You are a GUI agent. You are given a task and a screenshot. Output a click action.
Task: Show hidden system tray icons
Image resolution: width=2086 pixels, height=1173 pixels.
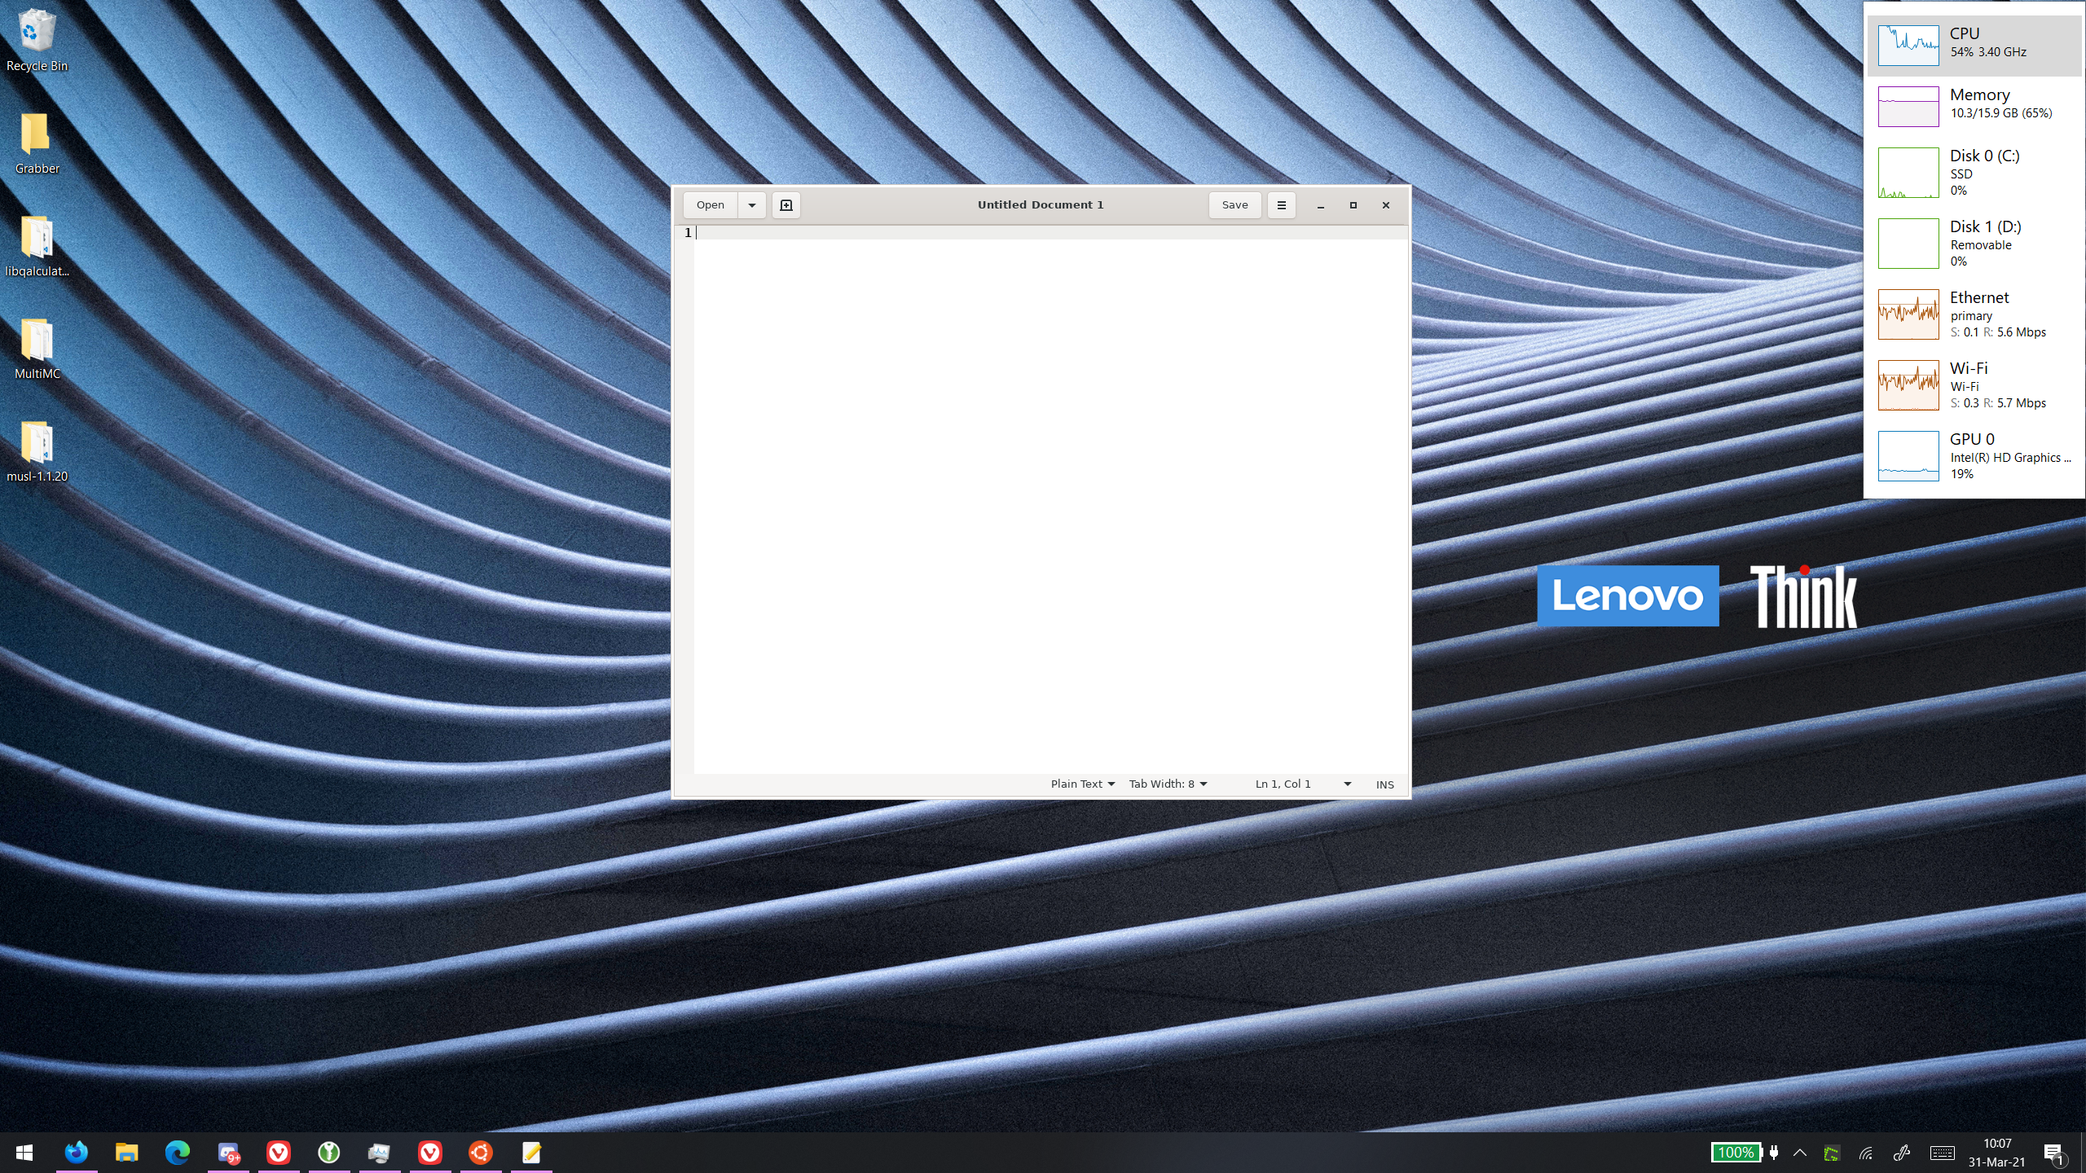pos(1800,1153)
